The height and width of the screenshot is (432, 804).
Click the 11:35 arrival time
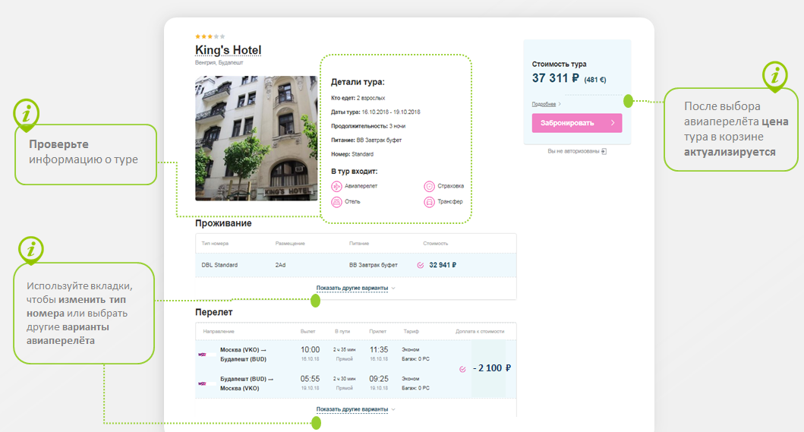click(x=379, y=350)
